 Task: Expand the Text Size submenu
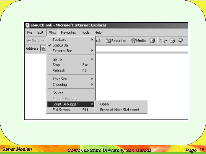click(71, 79)
